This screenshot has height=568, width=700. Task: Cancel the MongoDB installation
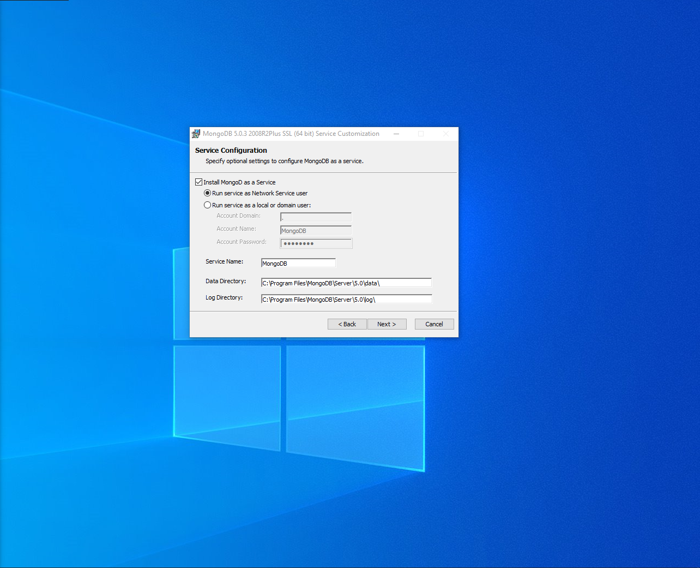435,324
